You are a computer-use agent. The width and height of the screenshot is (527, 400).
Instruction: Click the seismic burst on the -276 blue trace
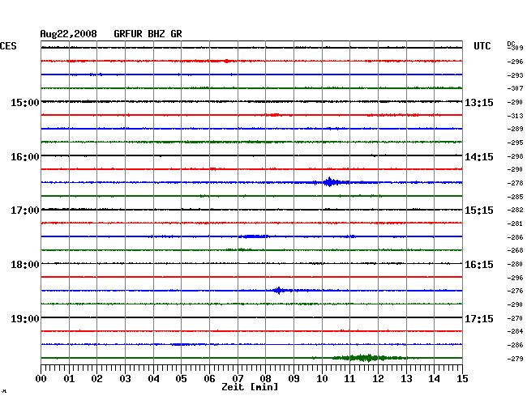click(x=278, y=290)
